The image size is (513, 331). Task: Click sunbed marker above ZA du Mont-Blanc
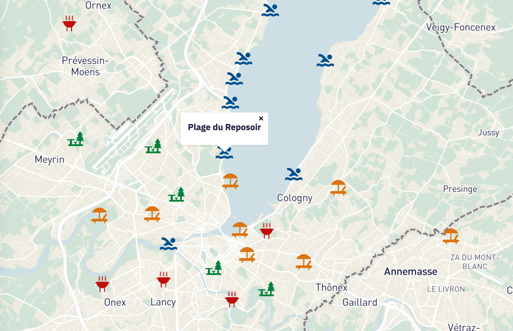click(x=451, y=236)
